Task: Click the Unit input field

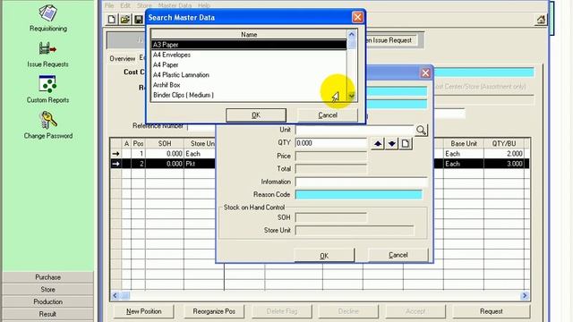Action: tap(355, 130)
